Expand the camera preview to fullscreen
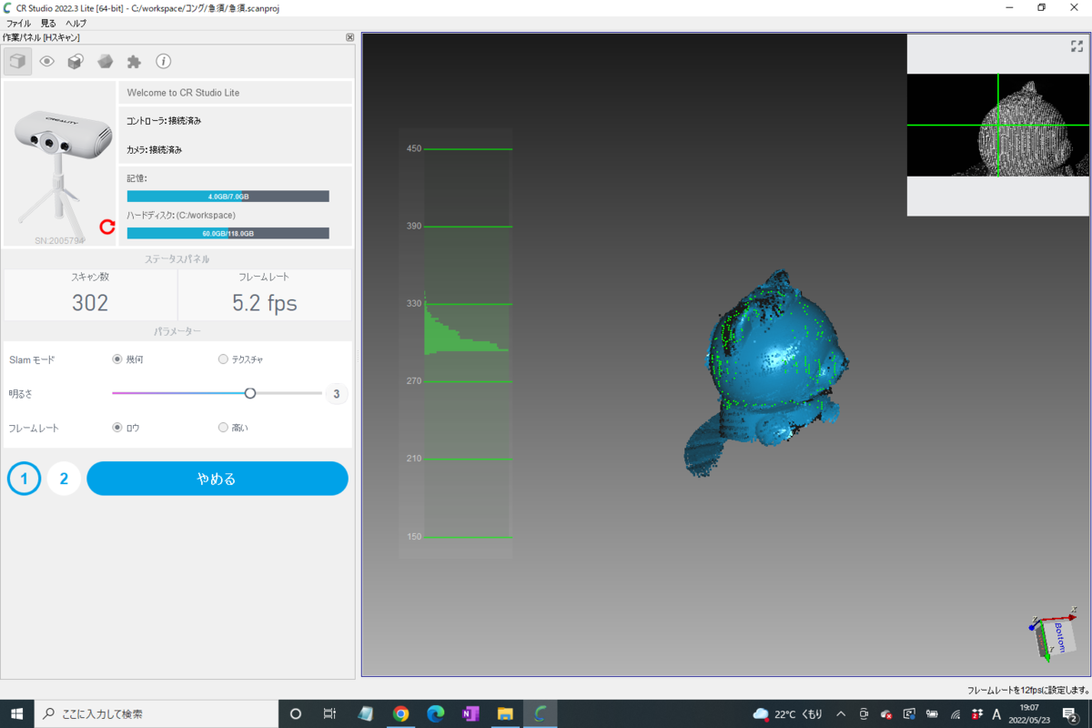 1077,46
